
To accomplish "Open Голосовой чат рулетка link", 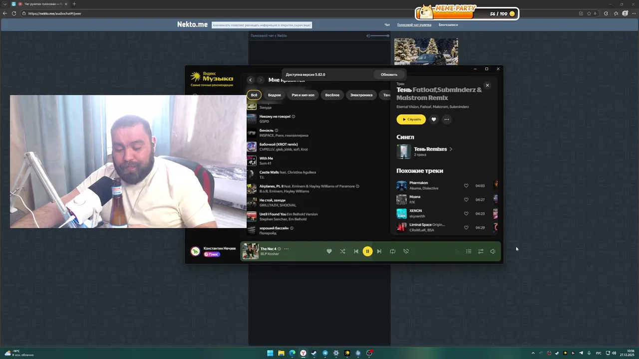I will [414, 24].
